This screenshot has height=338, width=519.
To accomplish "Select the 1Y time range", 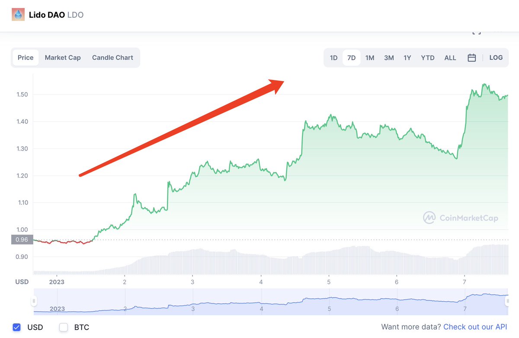I will (x=407, y=58).
